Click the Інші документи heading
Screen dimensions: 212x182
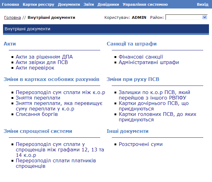128,131
